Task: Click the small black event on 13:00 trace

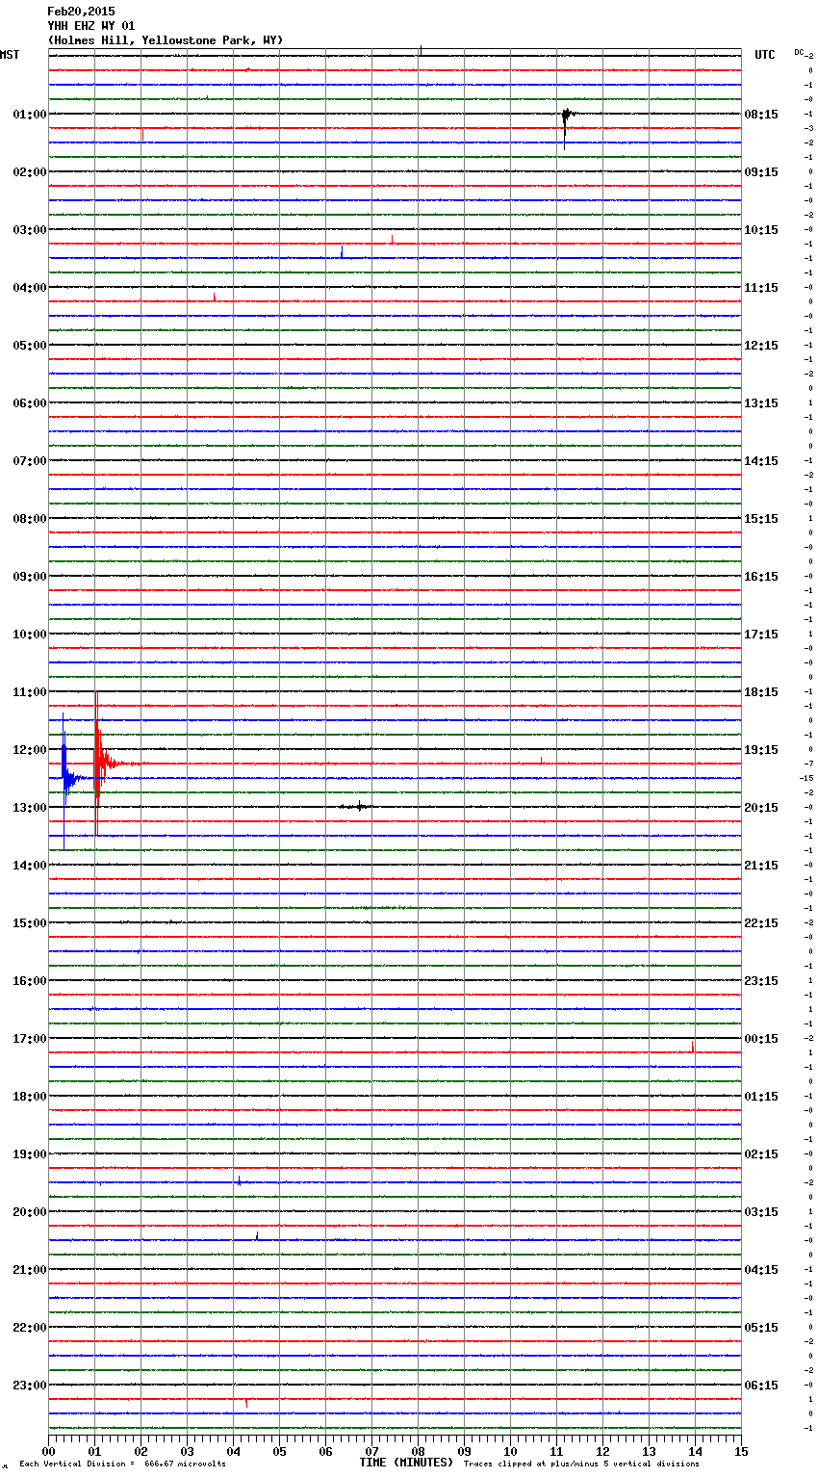Action: 358,807
